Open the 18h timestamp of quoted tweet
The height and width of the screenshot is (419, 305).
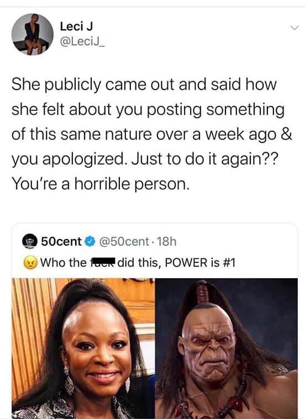point(166,242)
